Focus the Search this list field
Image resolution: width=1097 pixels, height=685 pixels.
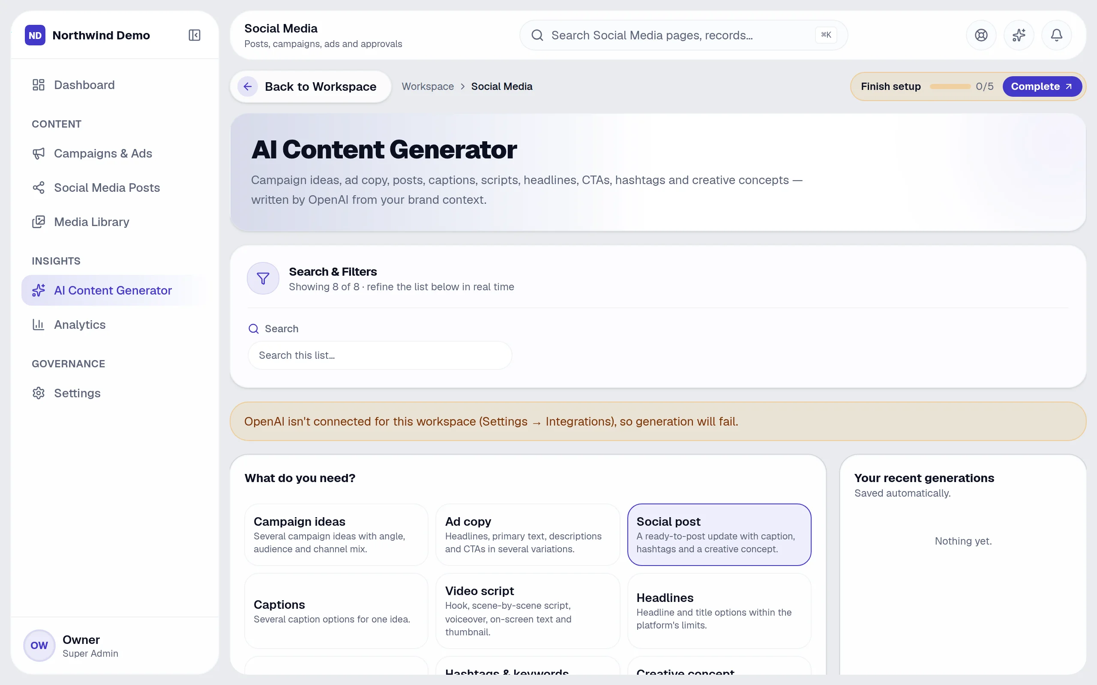pyautogui.click(x=380, y=355)
